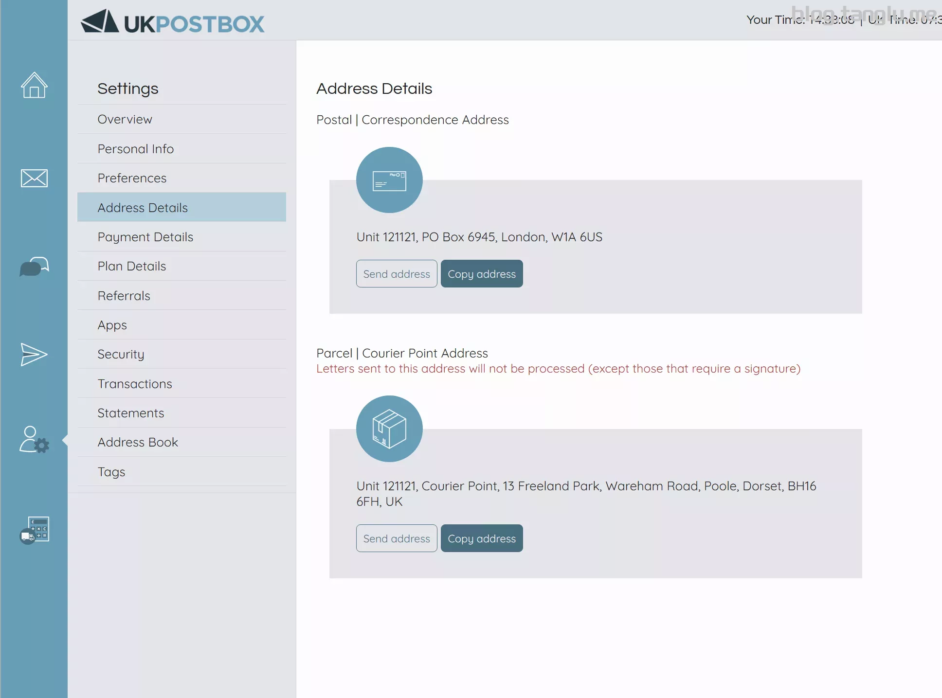Open the chat messages icon
The height and width of the screenshot is (698, 942).
coord(34,267)
